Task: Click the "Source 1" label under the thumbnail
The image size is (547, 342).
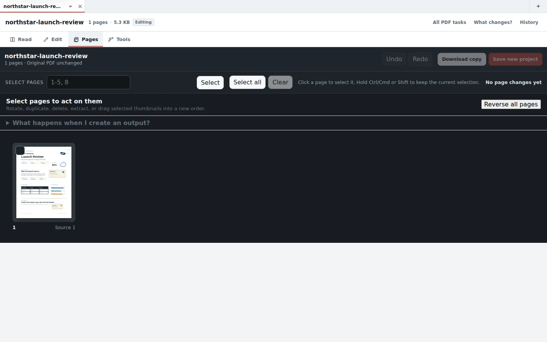Action: pos(65,228)
